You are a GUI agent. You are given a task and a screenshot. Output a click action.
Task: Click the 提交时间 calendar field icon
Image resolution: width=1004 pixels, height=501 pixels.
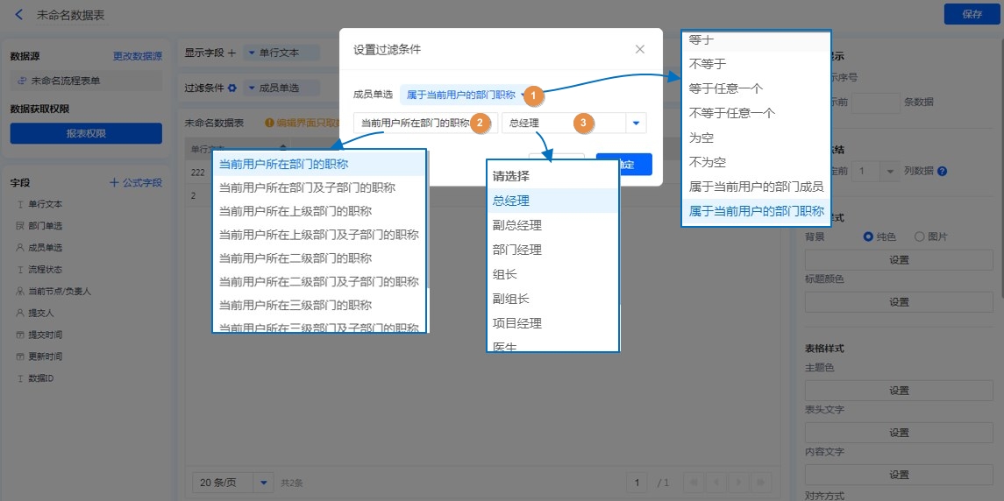20,335
